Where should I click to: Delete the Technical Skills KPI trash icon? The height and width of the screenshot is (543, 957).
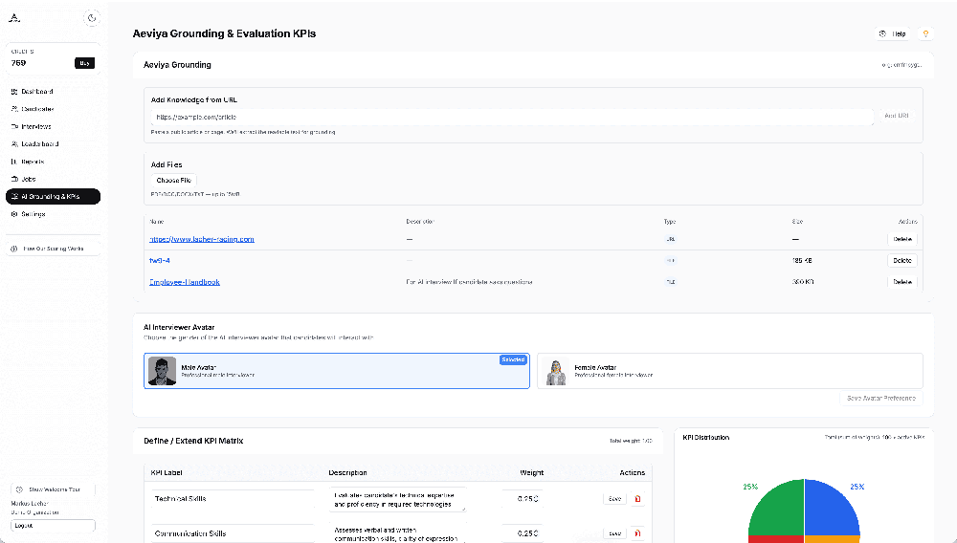pyautogui.click(x=637, y=499)
